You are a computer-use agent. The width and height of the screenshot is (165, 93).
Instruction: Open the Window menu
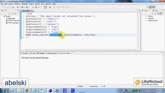(48, 4)
